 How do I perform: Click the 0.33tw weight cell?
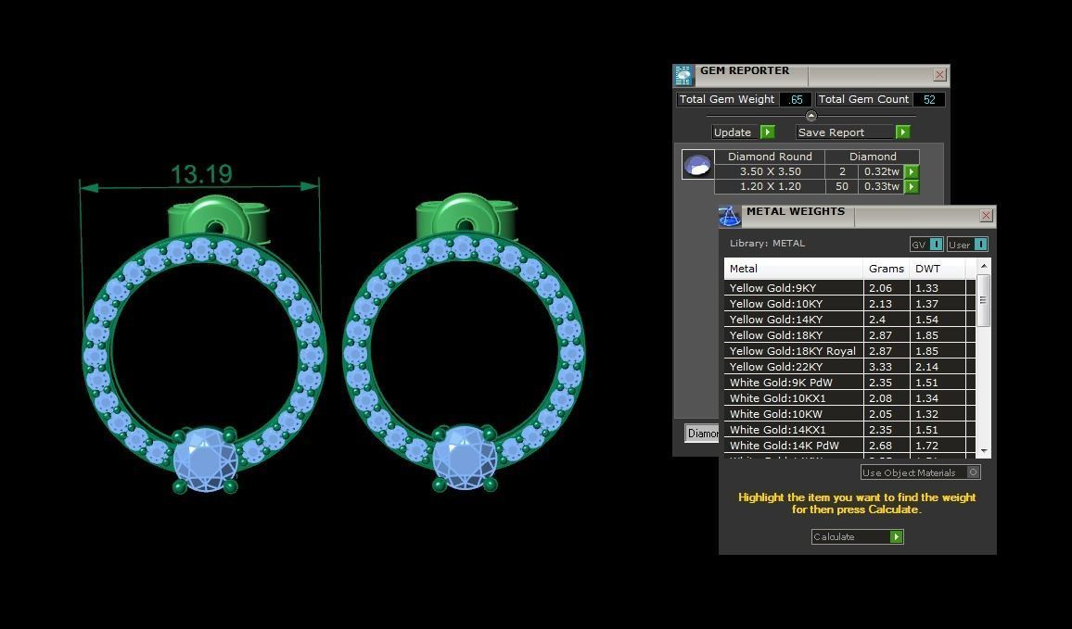tap(881, 186)
